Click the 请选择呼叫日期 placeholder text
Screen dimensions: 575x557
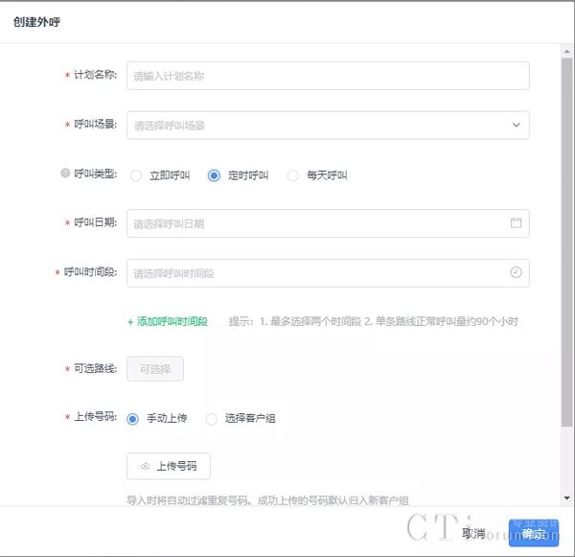(170, 224)
